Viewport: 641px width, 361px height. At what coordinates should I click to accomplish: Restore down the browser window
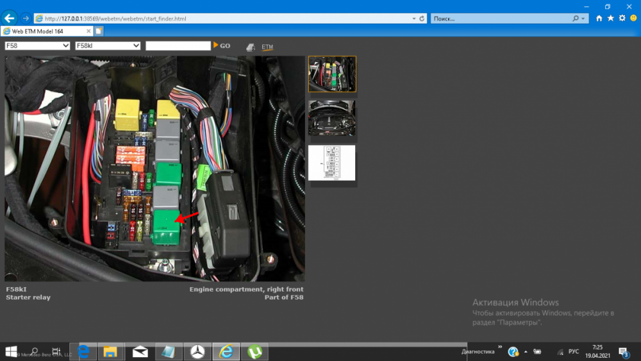(608, 6)
